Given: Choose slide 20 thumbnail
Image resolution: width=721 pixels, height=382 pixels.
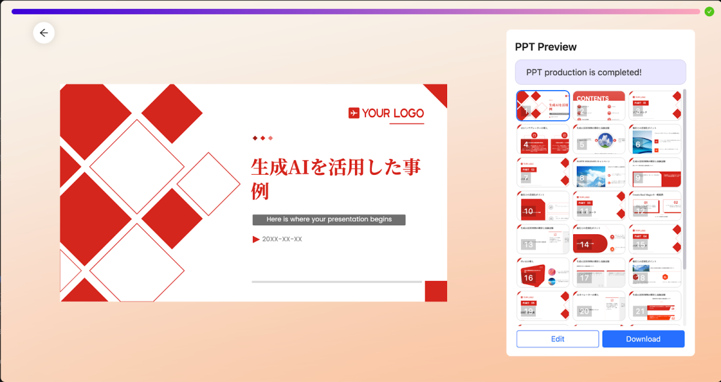Looking at the screenshot, I should [598, 307].
